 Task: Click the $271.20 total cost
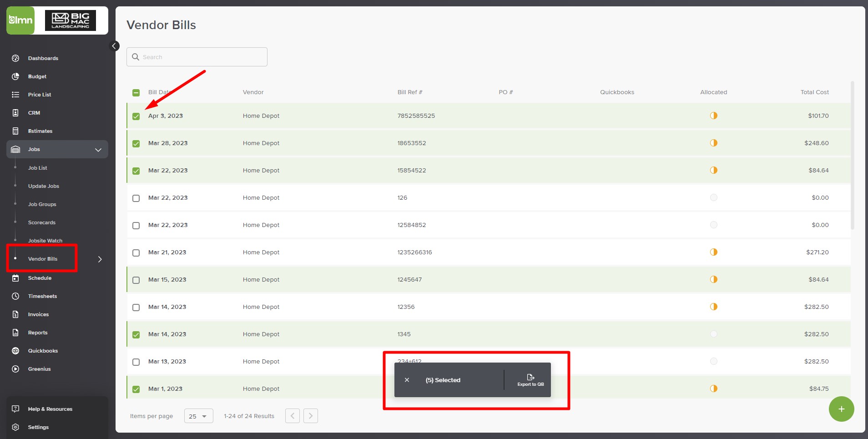pyautogui.click(x=817, y=252)
